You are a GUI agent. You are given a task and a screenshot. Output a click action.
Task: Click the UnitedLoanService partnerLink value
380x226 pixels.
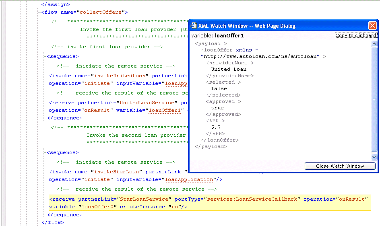pyautogui.click(x=147, y=103)
